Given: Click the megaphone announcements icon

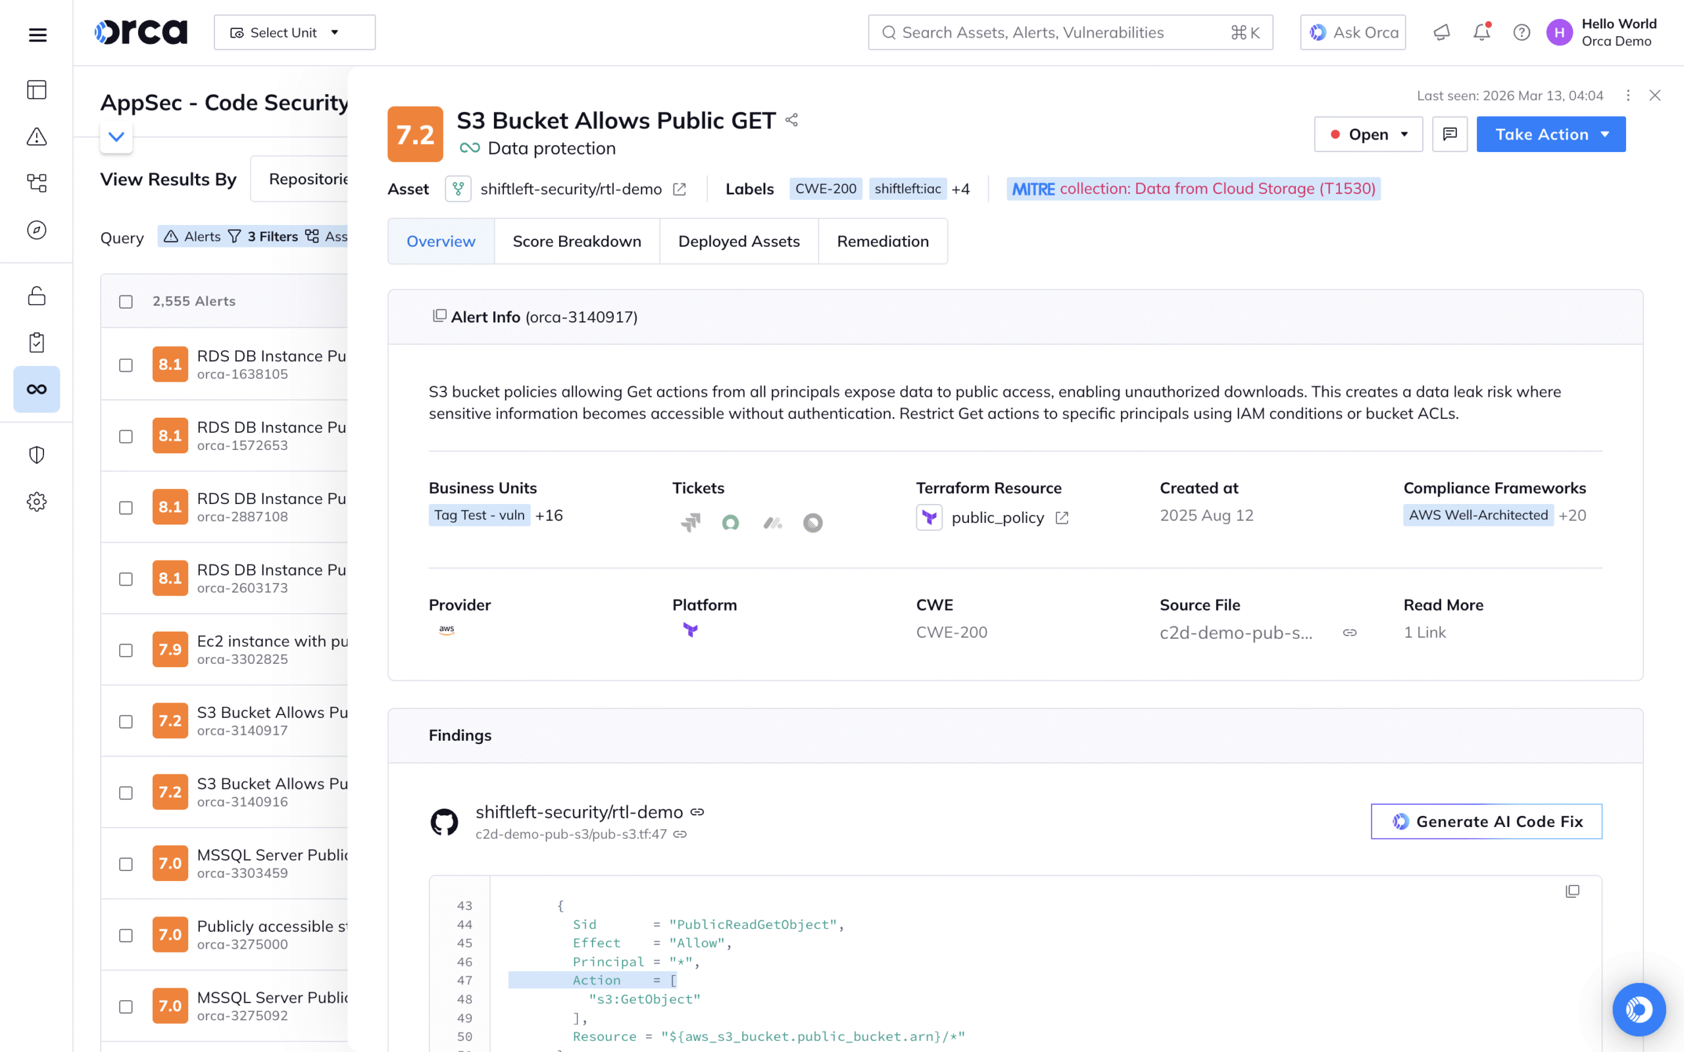Looking at the screenshot, I should (1441, 33).
